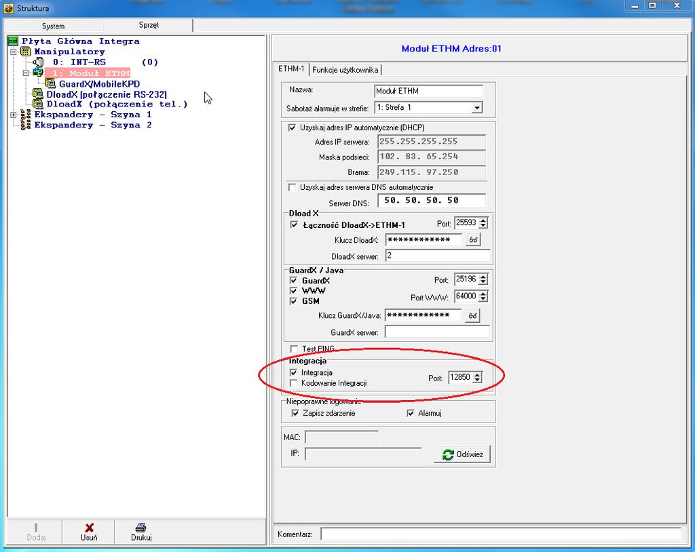Viewport: 695px width, 552px height.
Task: Toggle Zapisz zdarzenie checkbox
Action: [295, 414]
